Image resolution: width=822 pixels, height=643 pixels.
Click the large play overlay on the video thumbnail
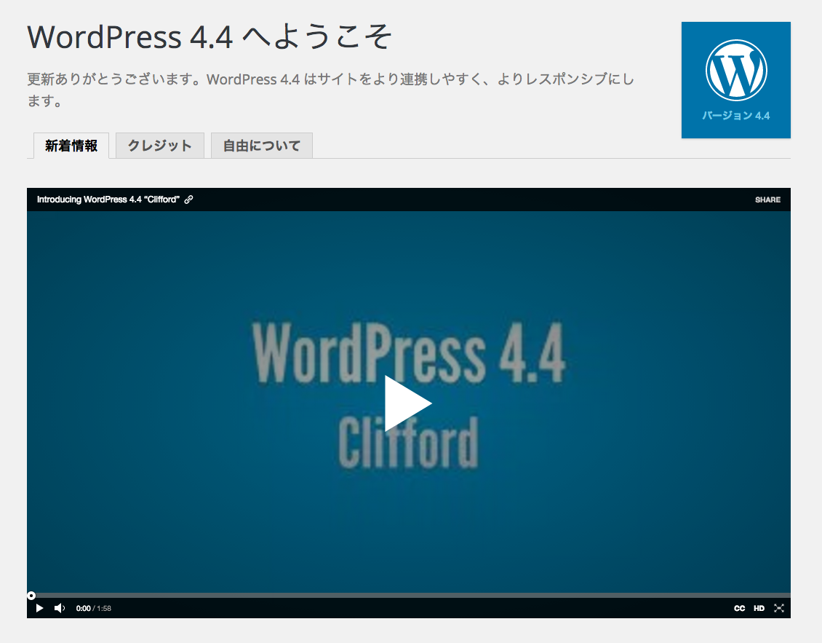click(407, 402)
